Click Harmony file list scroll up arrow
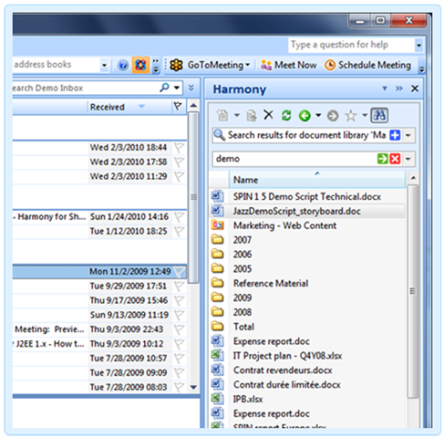The image size is (444, 438). [413, 178]
